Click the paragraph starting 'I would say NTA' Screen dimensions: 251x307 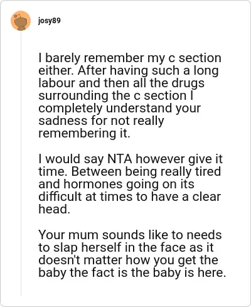pyautogui.click(x=131, y=184)
